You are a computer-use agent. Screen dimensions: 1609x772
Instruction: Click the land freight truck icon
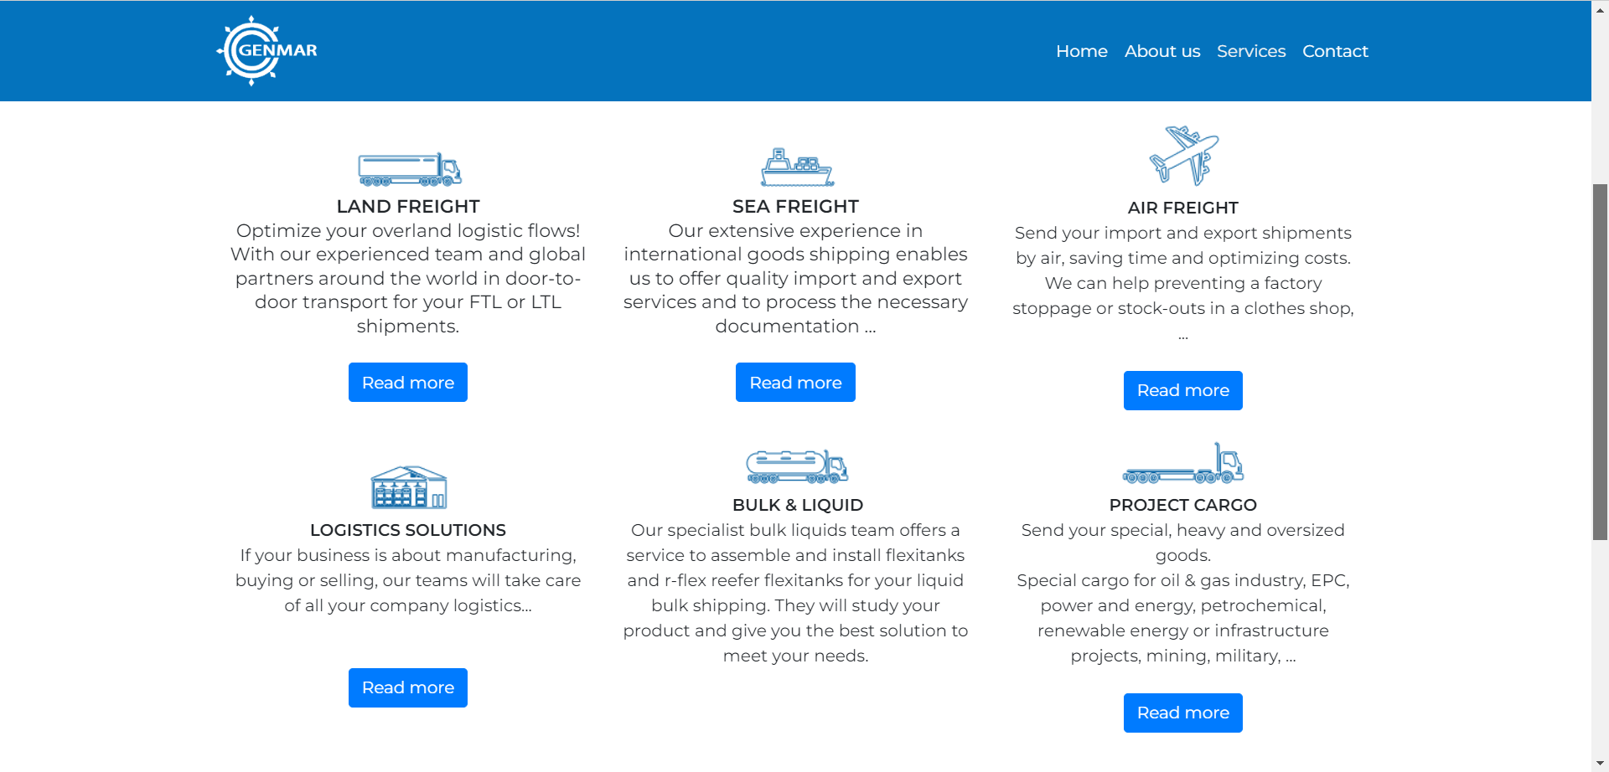point(409,169)
